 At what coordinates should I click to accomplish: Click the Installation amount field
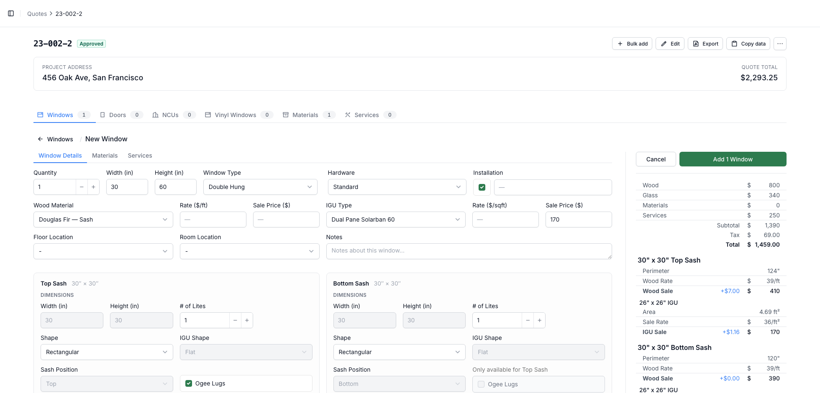click(553, 187)
